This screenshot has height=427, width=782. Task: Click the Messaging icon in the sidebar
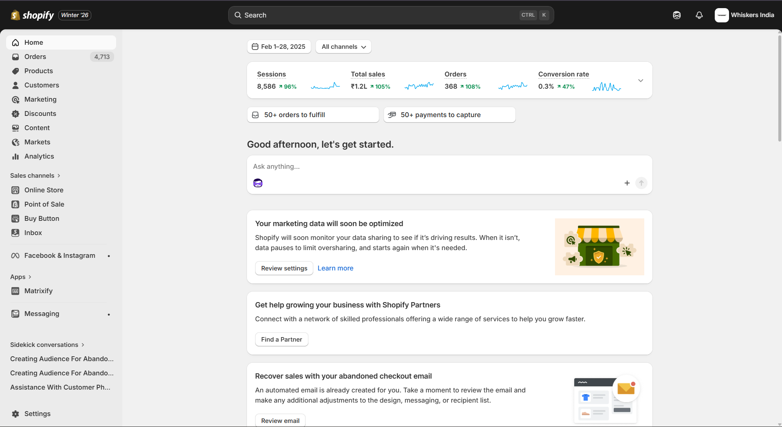pos(15,314)
